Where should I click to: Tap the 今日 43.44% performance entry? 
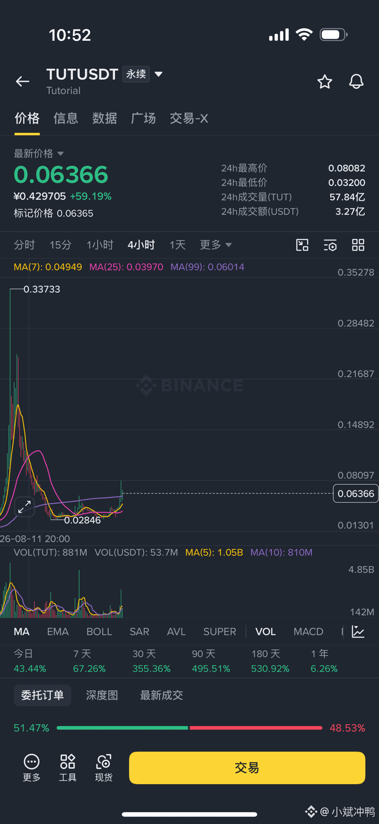pos(30,661)
